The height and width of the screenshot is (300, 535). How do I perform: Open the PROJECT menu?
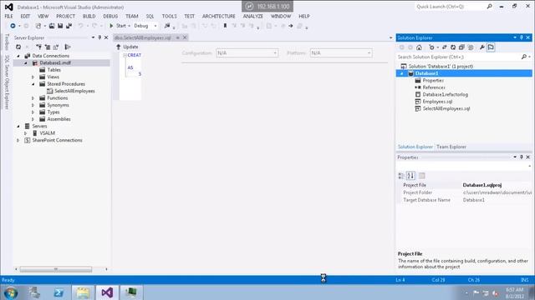pyautogui.click(x=65, y=16)
